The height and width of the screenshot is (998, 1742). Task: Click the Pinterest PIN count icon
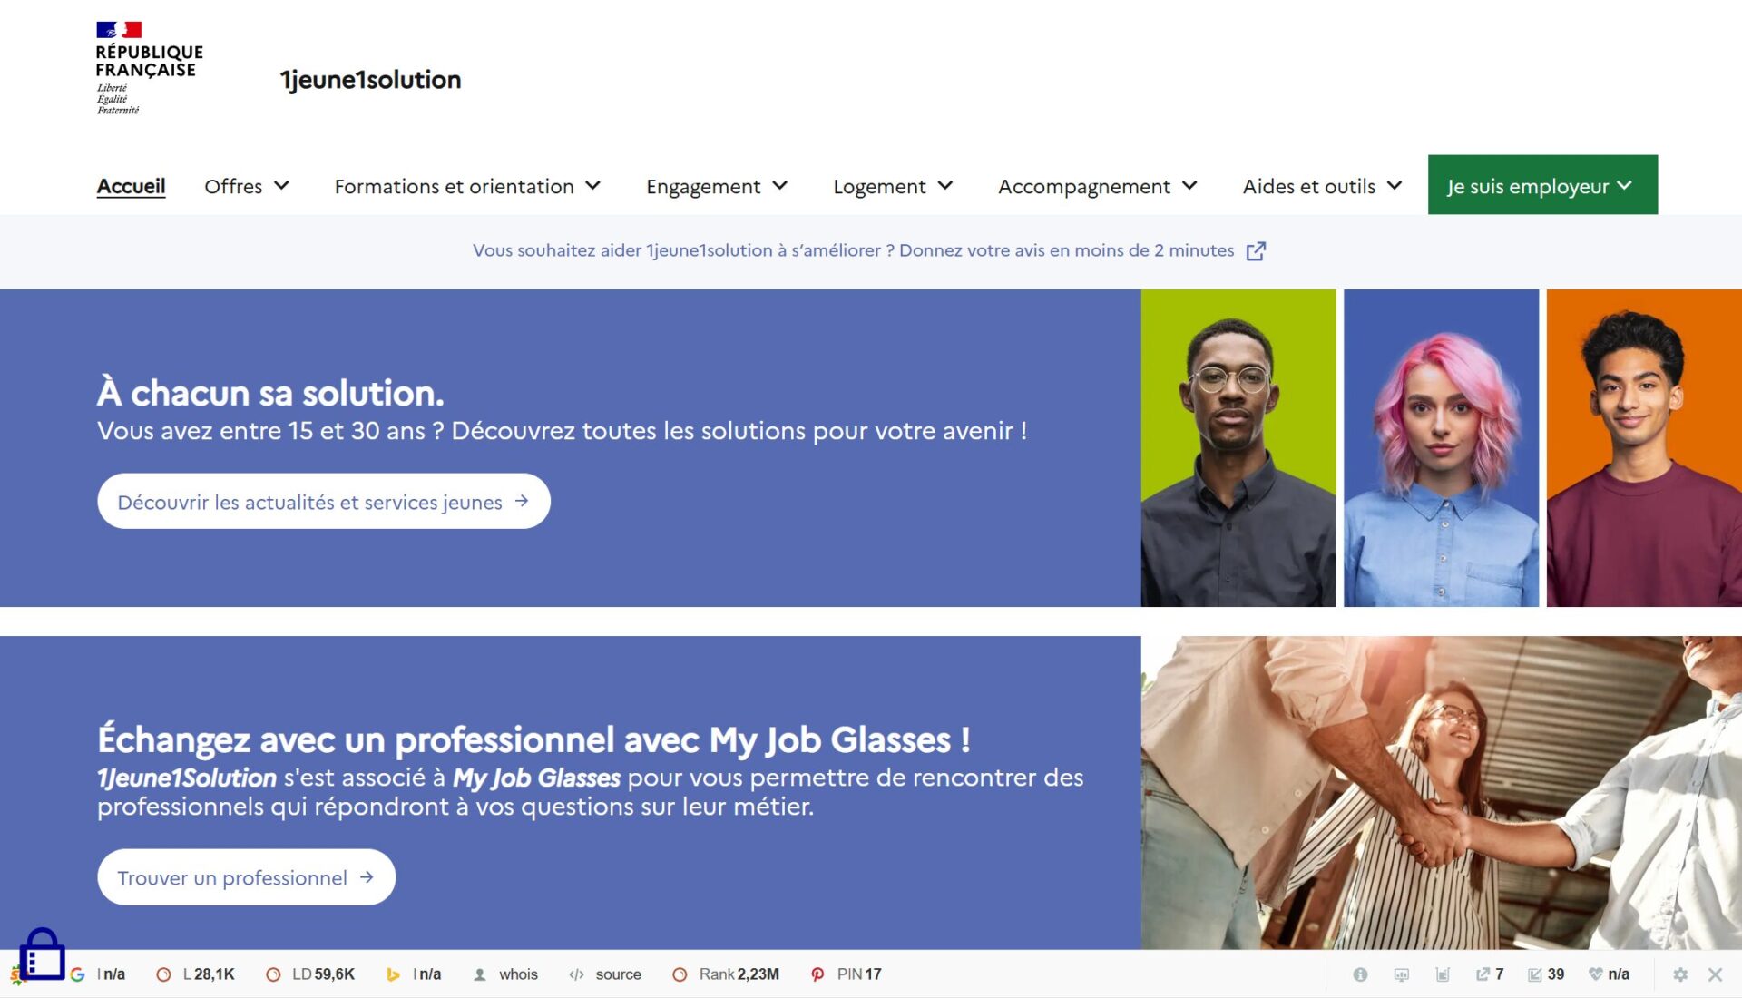click(817, 974)
